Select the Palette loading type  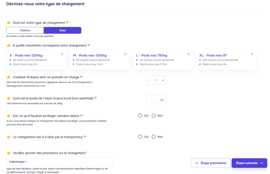click(x=25, y=30)
